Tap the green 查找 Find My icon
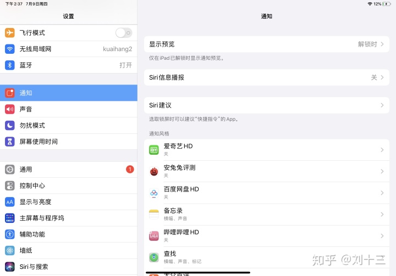396x276 pixels. 154,257
